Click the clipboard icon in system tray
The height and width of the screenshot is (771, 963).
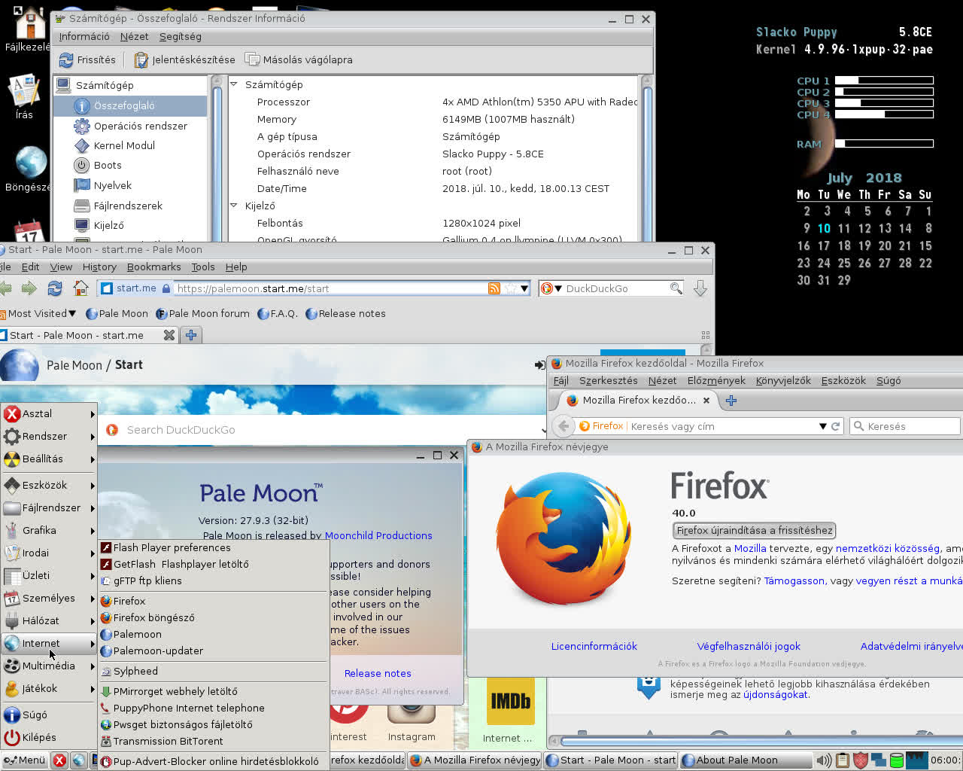(843, 760)
